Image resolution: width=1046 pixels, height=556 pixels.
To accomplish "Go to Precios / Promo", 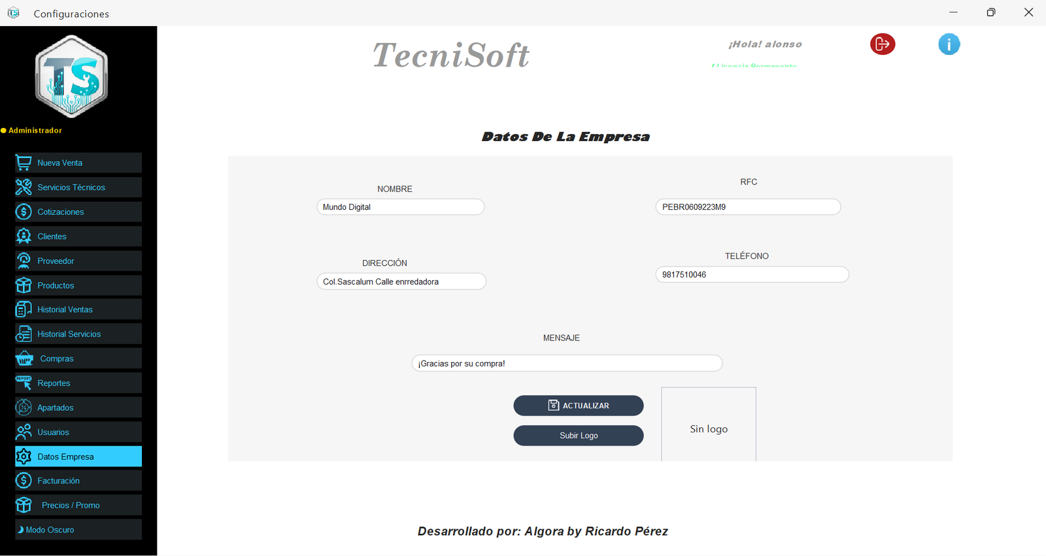I will click(78, 505).
